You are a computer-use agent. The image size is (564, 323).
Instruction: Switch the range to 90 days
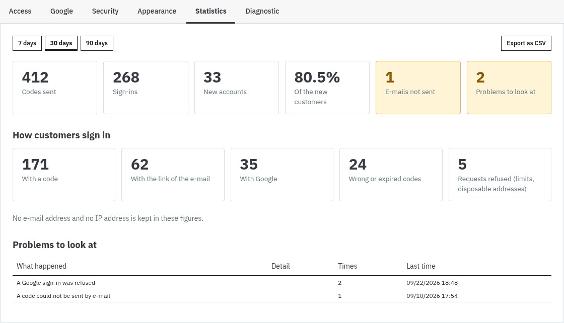tap(97, 43)
